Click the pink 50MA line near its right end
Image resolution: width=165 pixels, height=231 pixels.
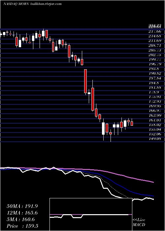(x=152, y=181)
